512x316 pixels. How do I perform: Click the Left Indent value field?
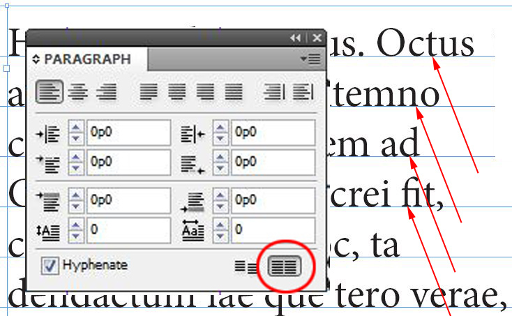click(x=128, y=132)
